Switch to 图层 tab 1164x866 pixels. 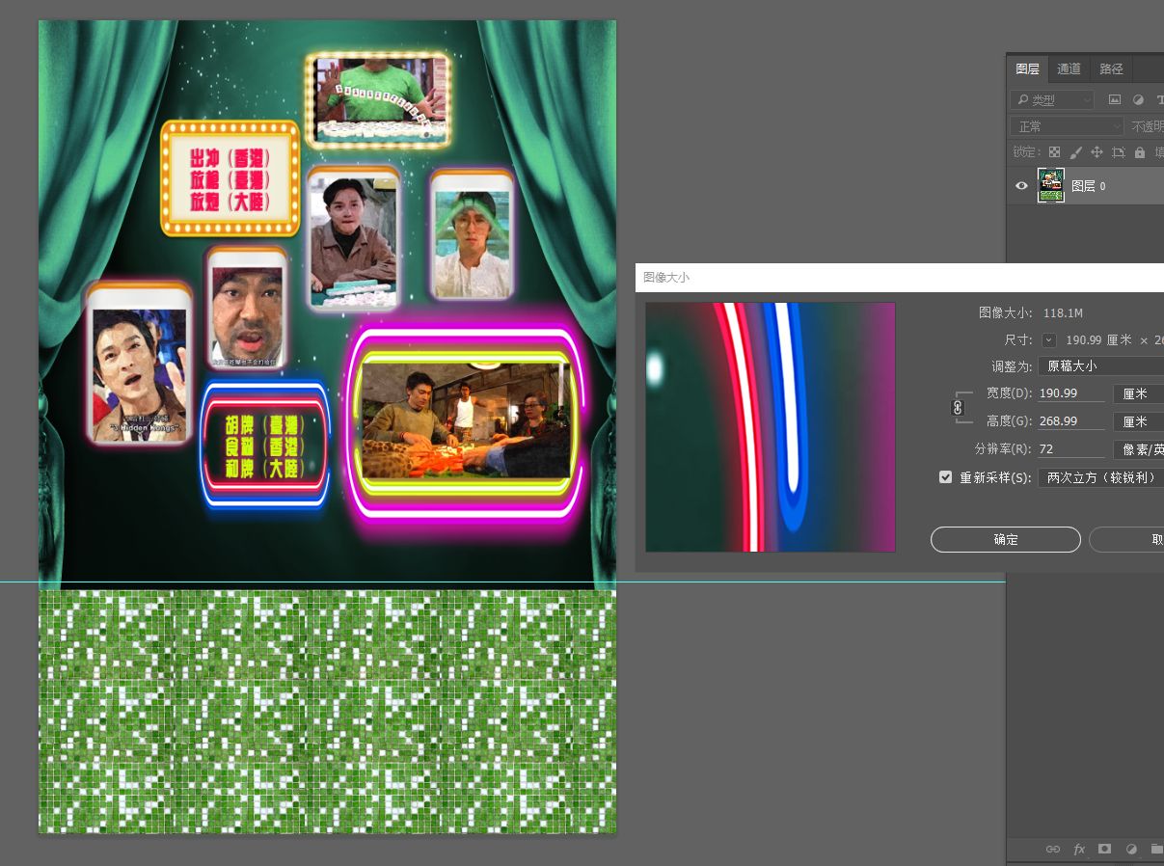tap(1028, 69)
